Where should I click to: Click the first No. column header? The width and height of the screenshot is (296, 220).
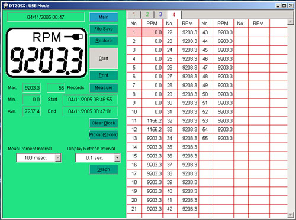point(134,24)
